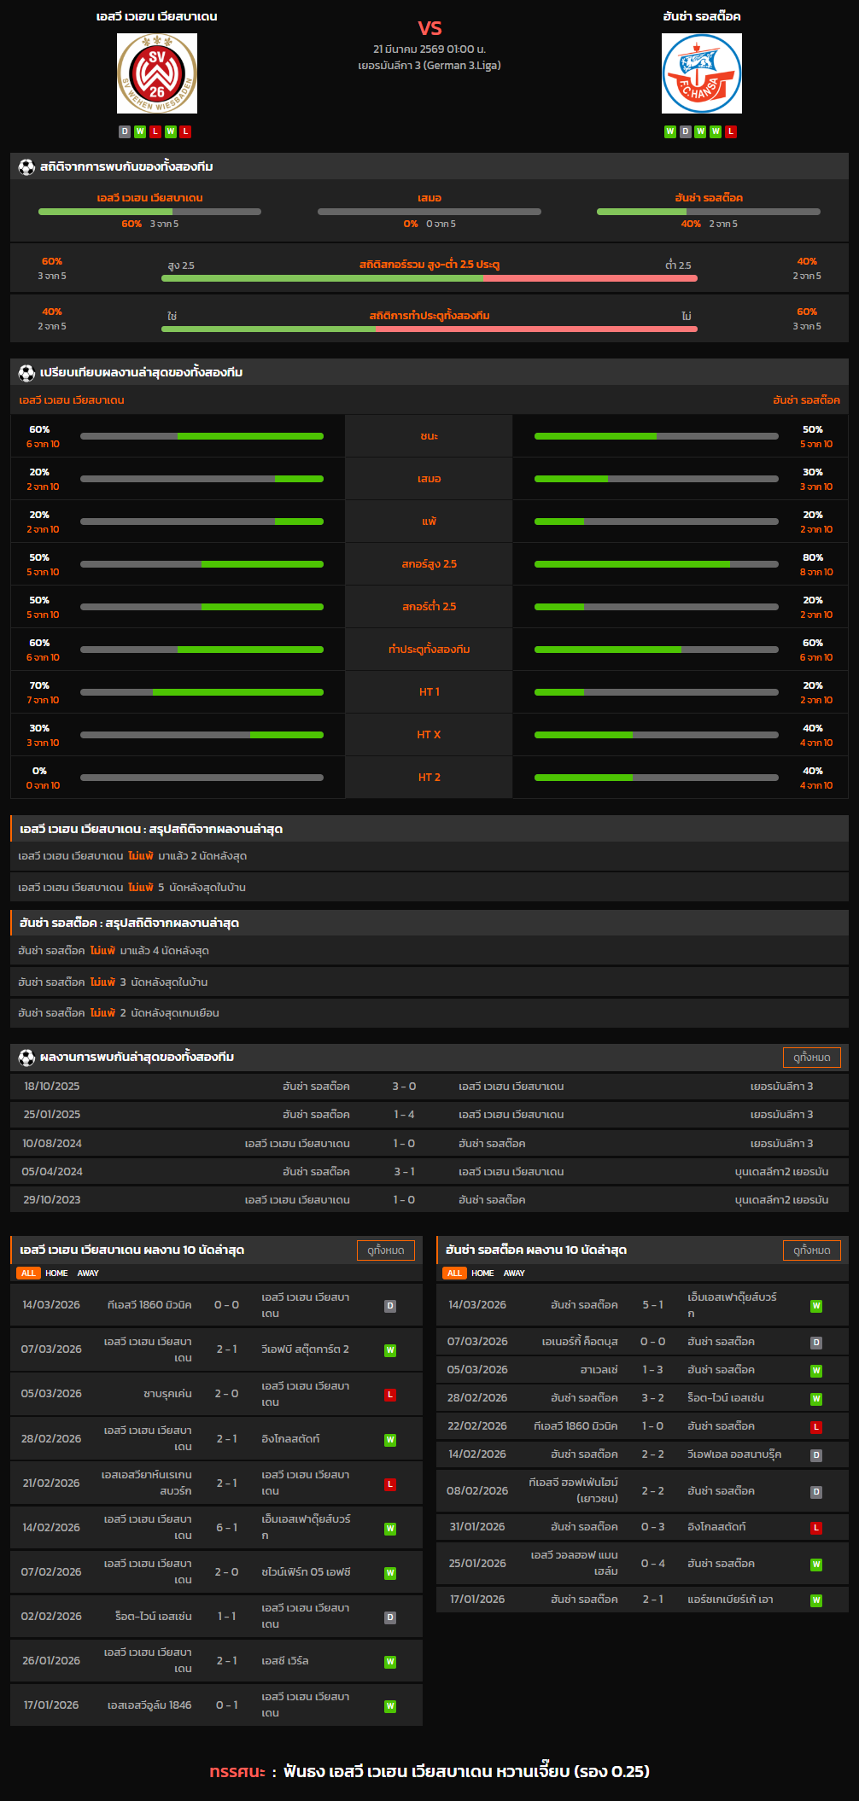Click soccer ball icon beside recent form comparison
Screen dimensions: 859x1801
tap(26, 373)
